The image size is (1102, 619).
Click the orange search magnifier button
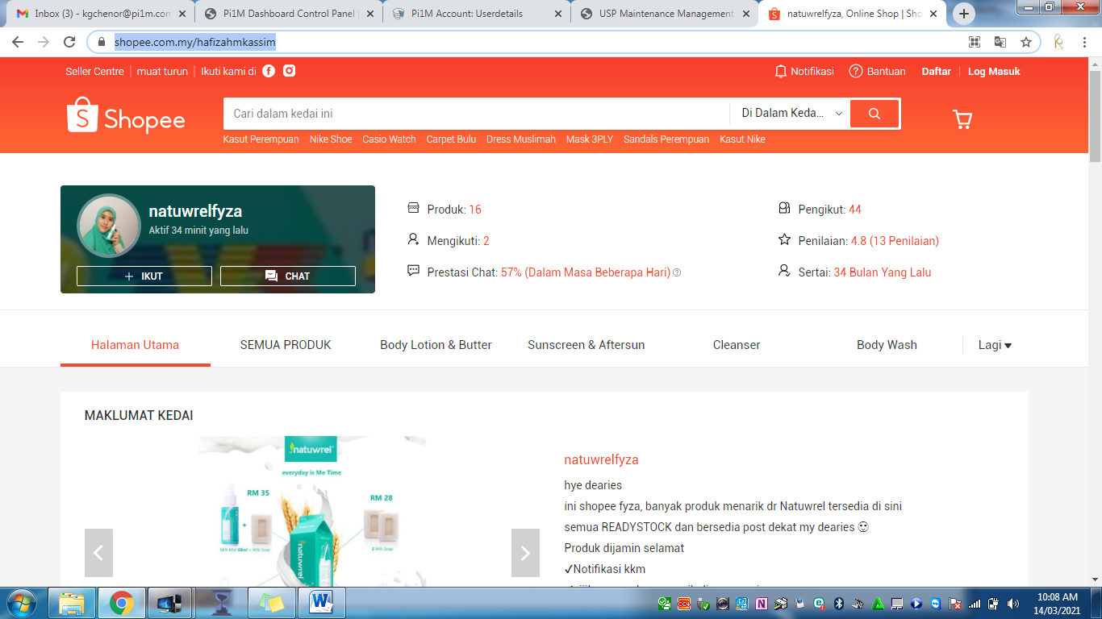pyautogui.click(x=875, y=114)
